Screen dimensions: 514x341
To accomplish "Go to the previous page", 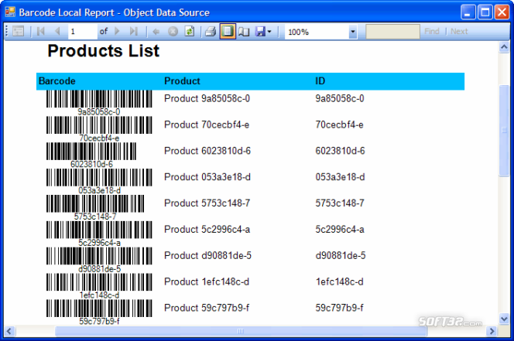I will click(x=57, y=32).
